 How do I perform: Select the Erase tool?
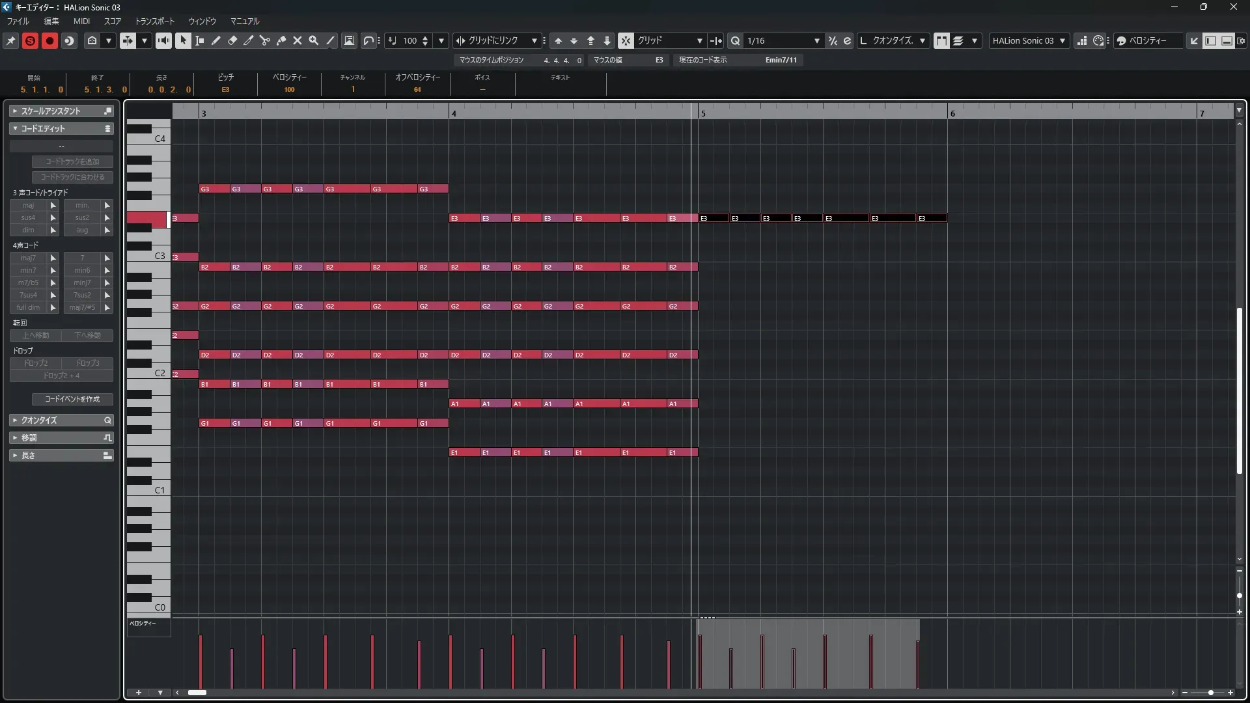click(232, 40)
